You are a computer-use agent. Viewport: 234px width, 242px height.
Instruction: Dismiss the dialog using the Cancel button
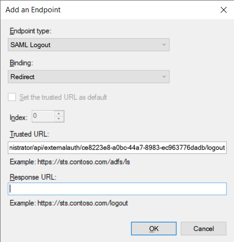(x=204, y=229)
